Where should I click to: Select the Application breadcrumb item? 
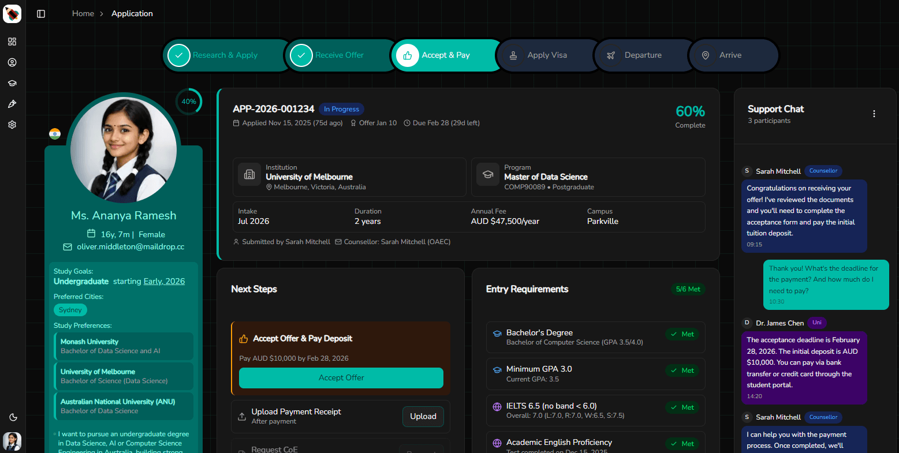tap(132, 13)
